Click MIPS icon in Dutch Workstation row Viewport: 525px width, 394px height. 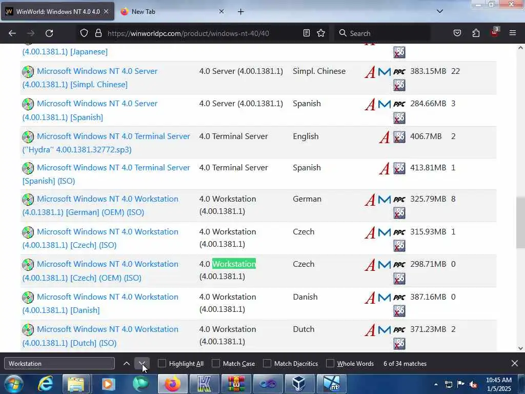(x=385, y=330)
